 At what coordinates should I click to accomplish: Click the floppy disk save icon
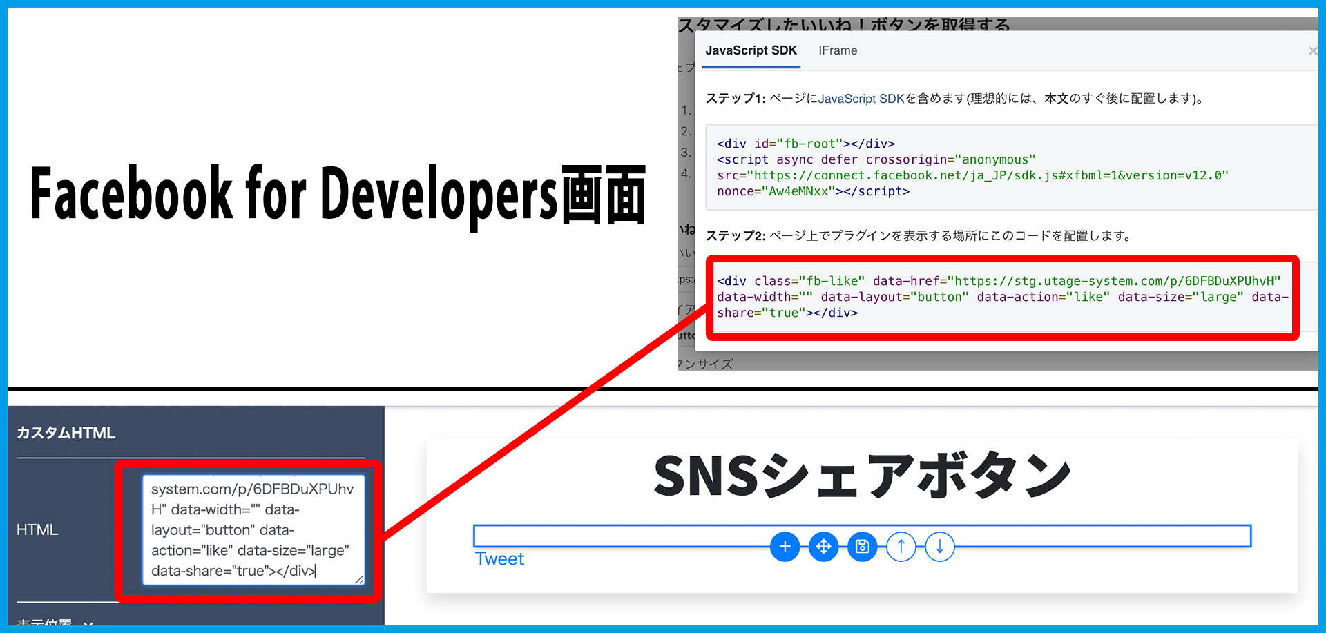[862, 547]
